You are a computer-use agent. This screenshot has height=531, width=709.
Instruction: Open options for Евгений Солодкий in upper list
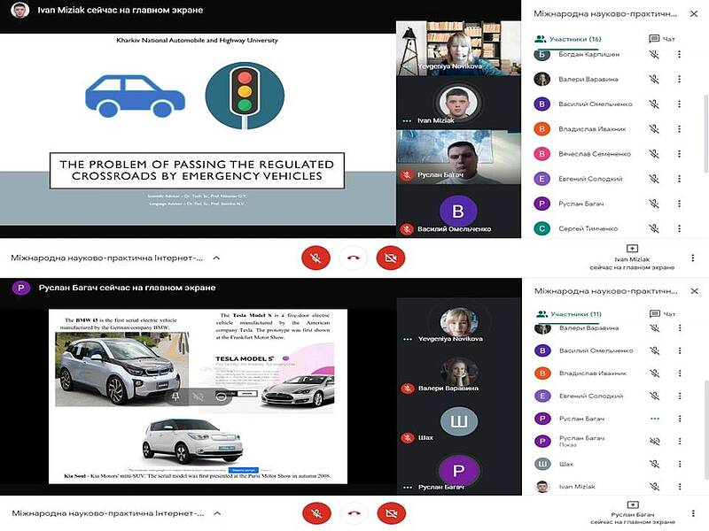679,179
